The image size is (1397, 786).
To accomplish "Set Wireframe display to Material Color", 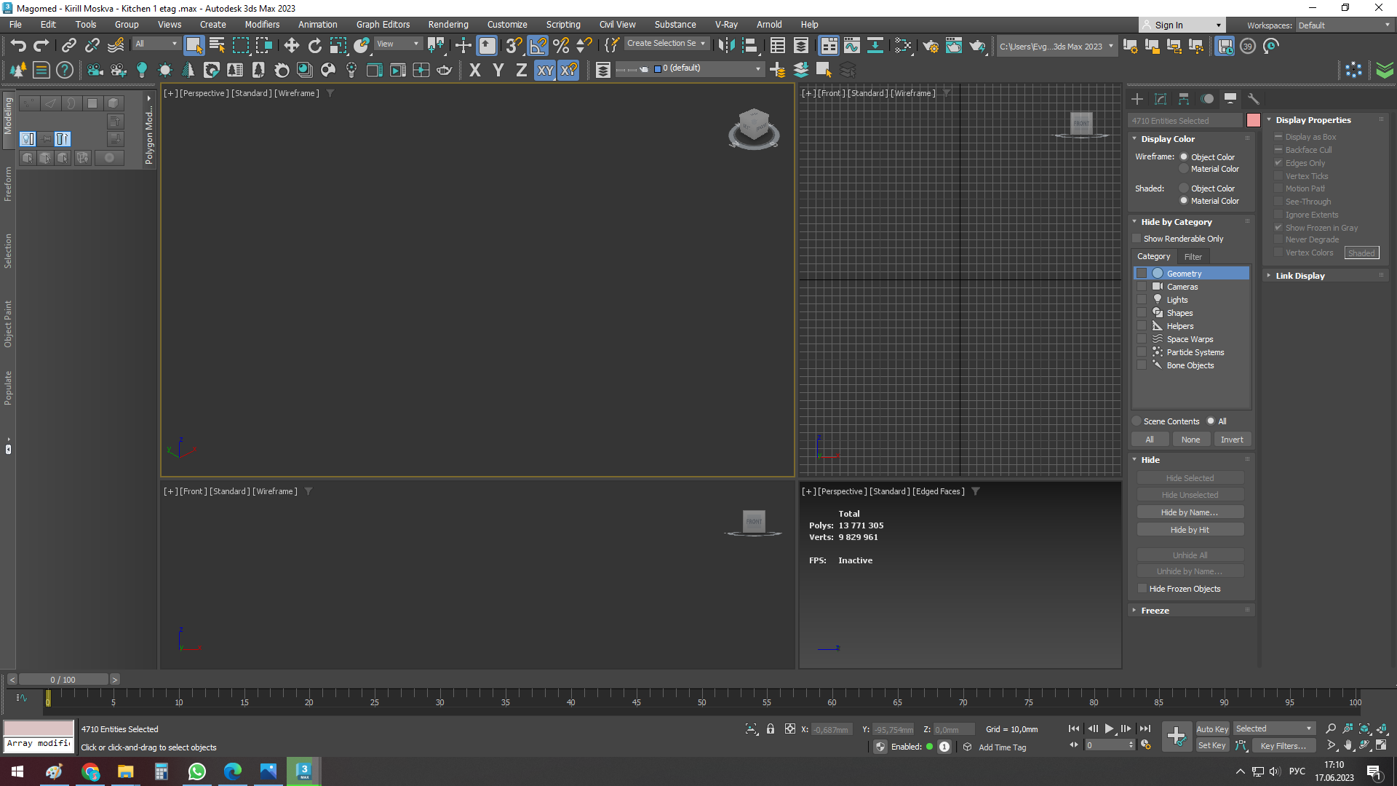I will (1184, 169).
